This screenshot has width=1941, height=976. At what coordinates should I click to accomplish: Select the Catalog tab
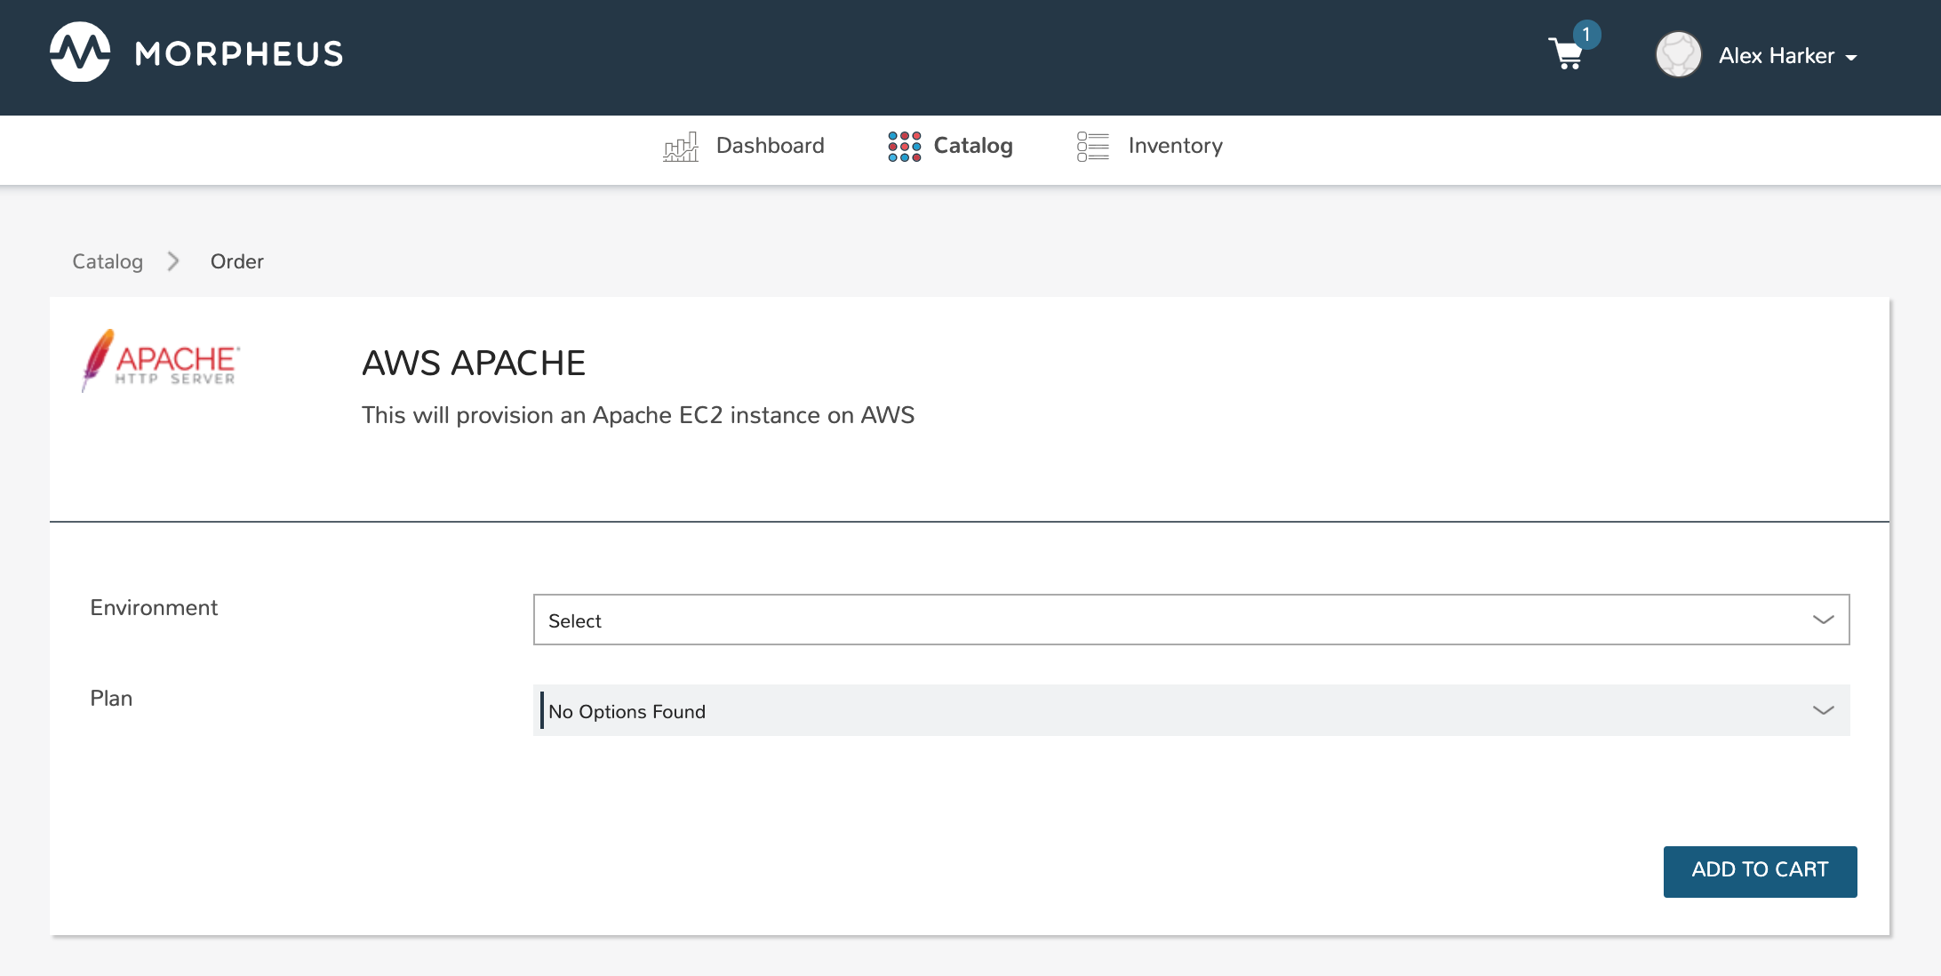[x=972, y=146]
